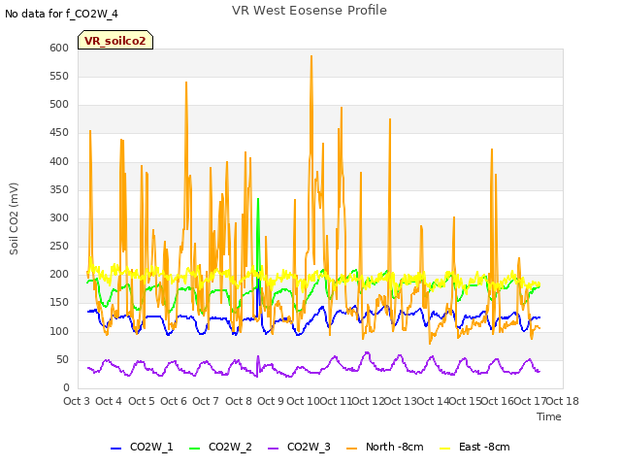Image resolution: width=621 pixels, height=466 pixels.
Task: Click the 'No data for f_CO2W_4' message
Action: coord(61,14)
